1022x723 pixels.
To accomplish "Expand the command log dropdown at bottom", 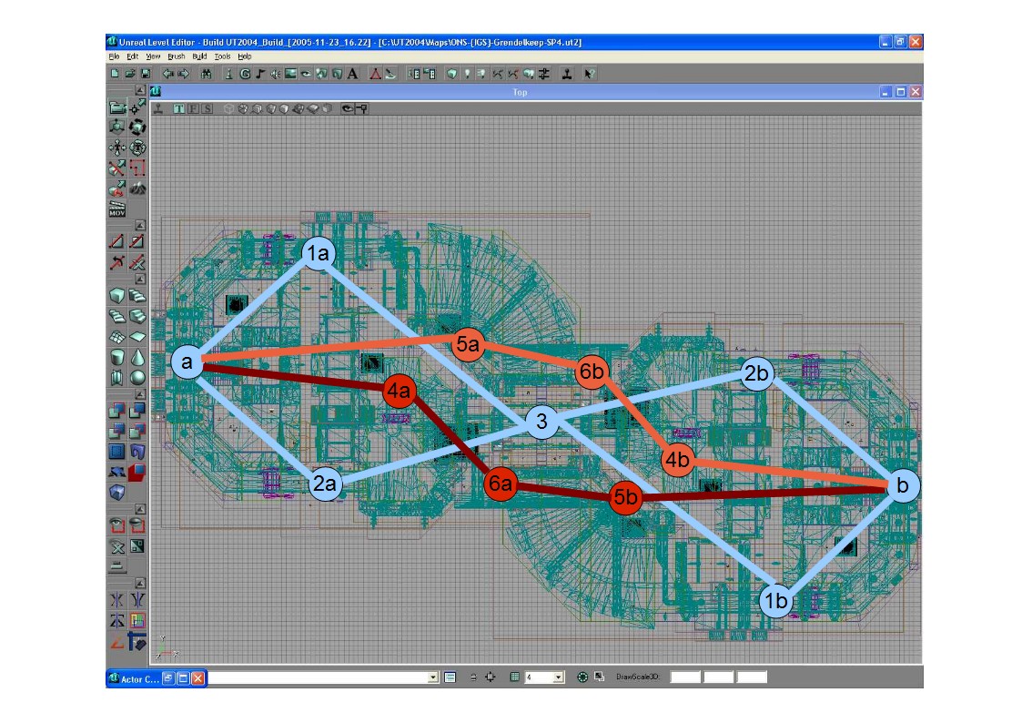I will click(x=433, y=677).
